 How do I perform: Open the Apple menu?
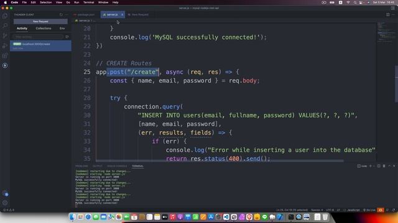[6, 2]
